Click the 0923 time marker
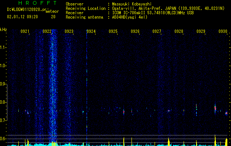The image size is (231, 146). (x=69, y=31)
